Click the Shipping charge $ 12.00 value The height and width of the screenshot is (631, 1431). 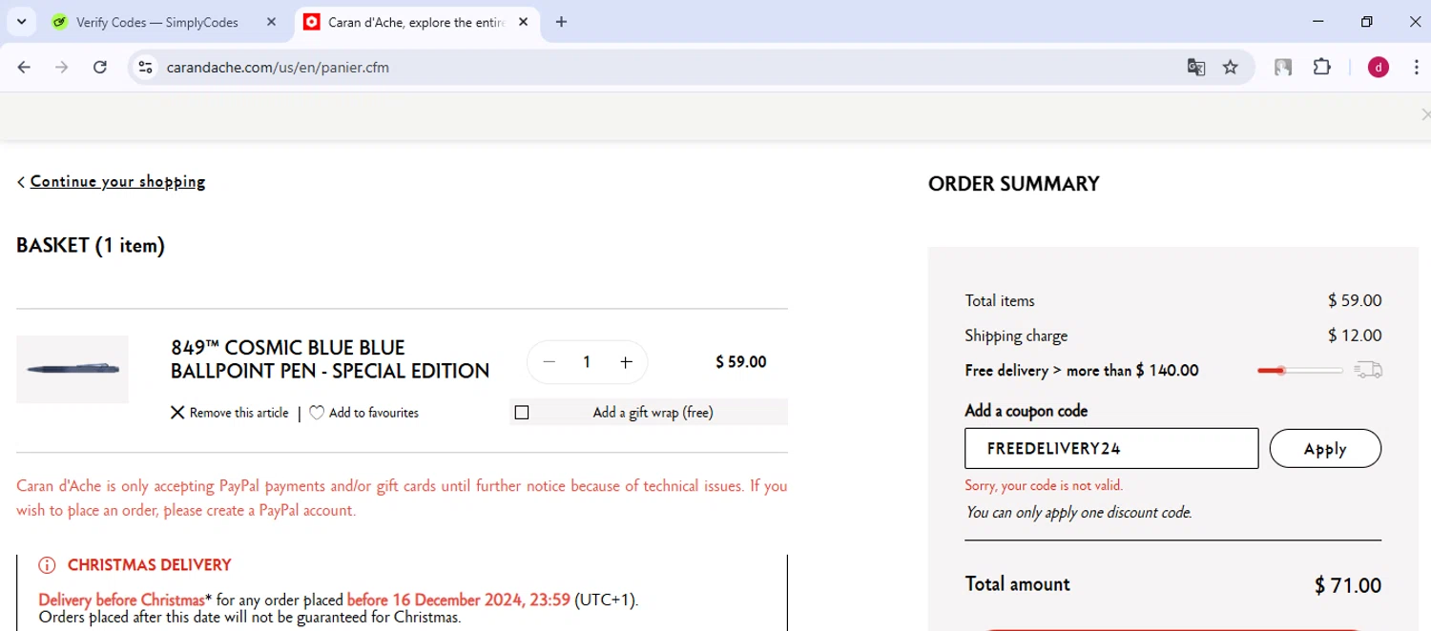tap(1355, 336)
